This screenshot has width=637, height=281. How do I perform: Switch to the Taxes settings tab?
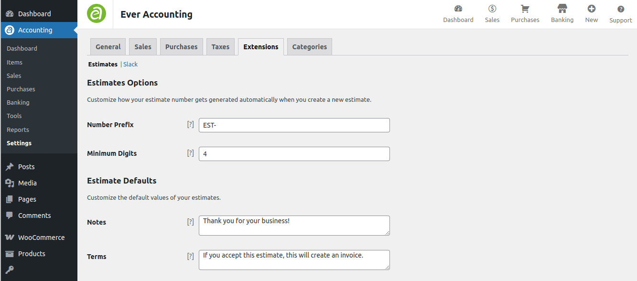click(220, 47)
